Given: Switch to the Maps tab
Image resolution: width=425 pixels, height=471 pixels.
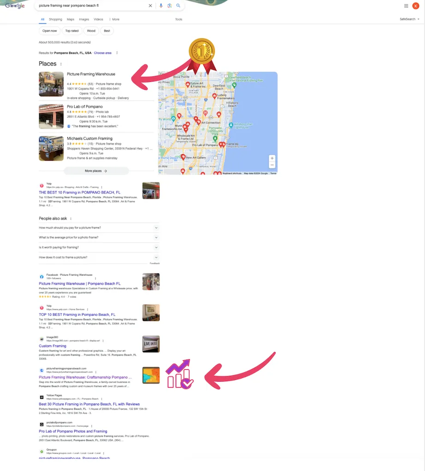Looking at the screenshot, I should click(71, 19).
